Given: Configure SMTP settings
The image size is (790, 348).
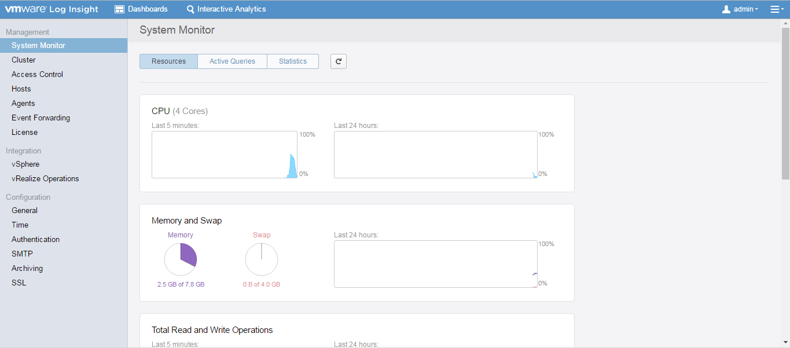Looking at the screenshot, I should pyautogui.click(x=22, y=254).
